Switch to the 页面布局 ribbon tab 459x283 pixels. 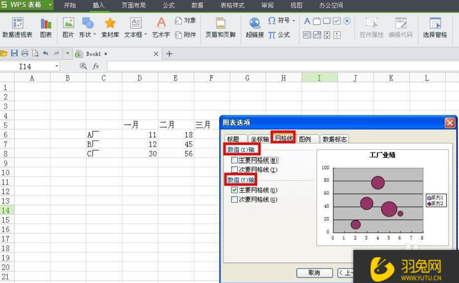coord(133,5)
